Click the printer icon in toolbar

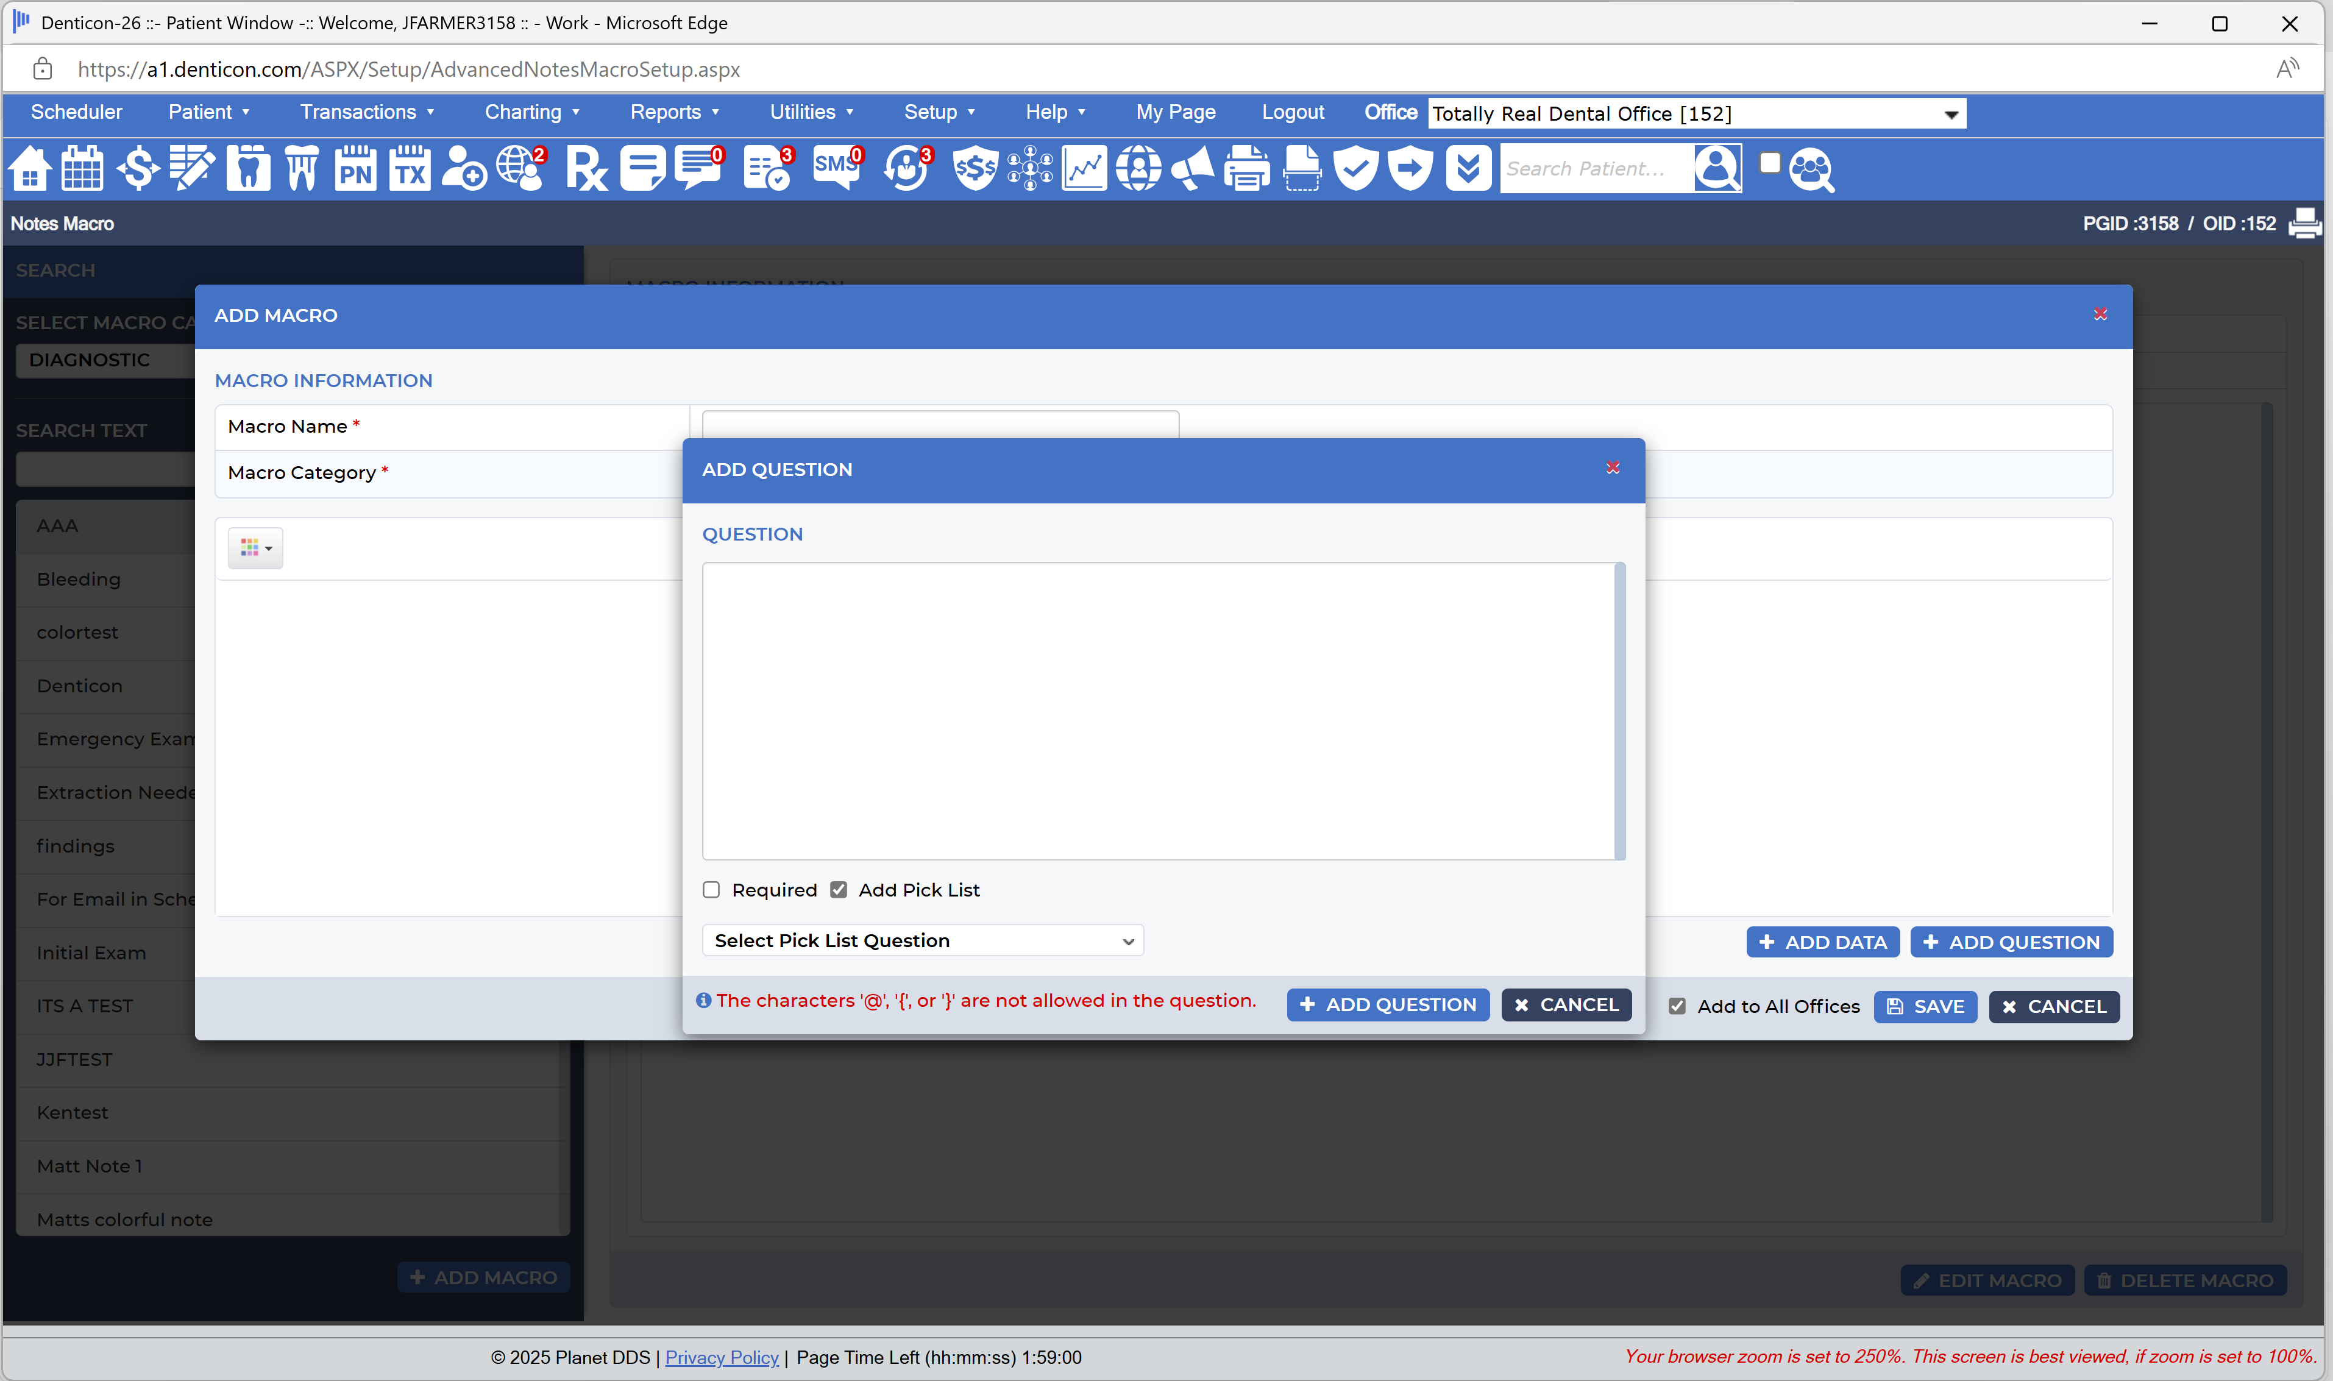point(1246,168)
